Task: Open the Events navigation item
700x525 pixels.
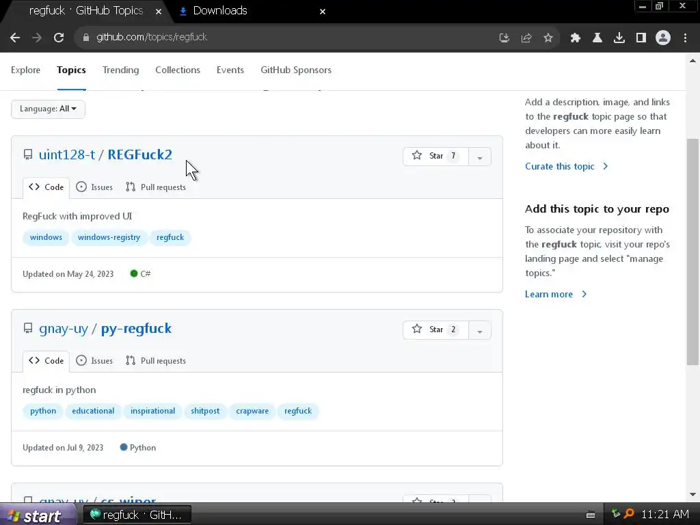Action: pos(230,70)
